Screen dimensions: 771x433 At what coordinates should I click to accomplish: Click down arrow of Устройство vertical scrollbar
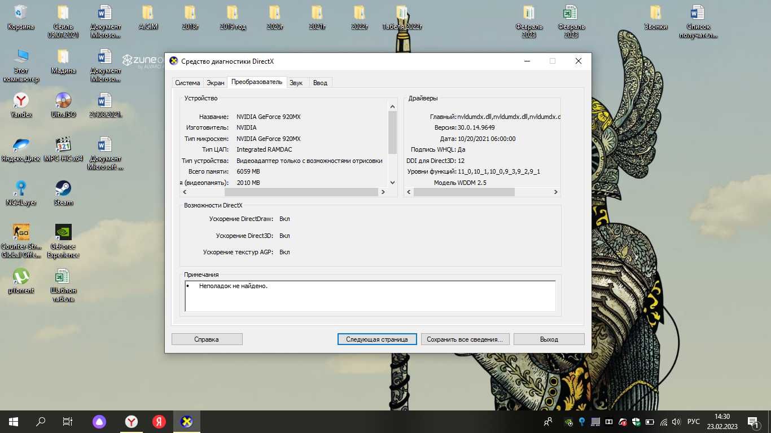[393, 183]
